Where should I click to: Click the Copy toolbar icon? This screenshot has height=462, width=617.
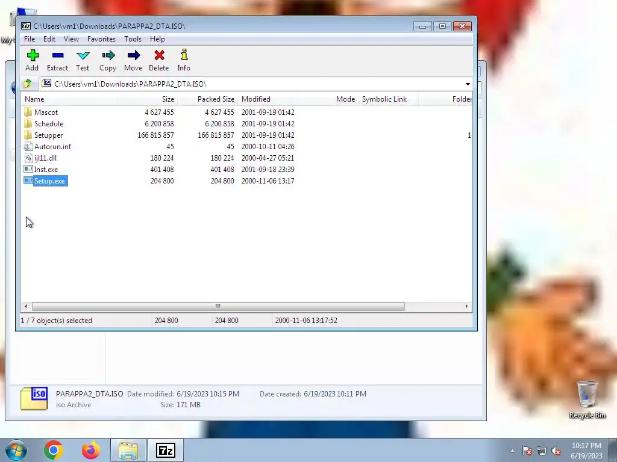[108, 55]
